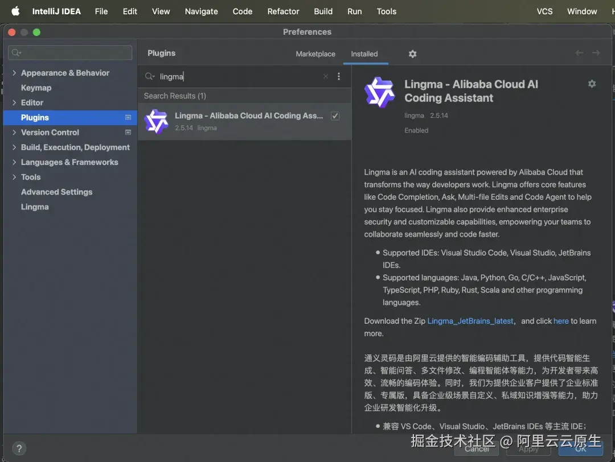Open the Tools menu in menu bar
This screenshot has width=615, height=462.
386,11
